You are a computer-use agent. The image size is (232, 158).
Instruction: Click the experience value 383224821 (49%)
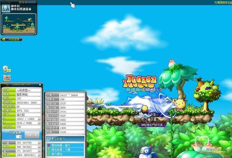(x=28, y=102)
